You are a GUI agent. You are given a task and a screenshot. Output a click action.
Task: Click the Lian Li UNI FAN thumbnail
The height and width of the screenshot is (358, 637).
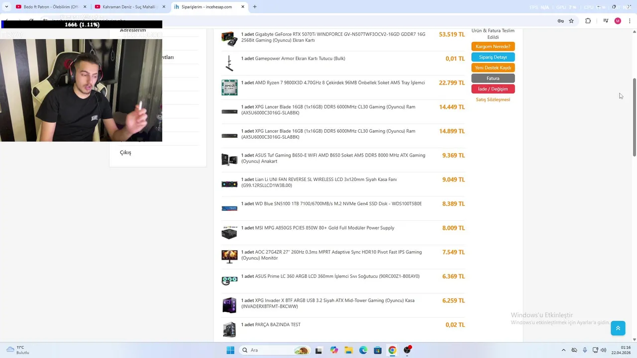click(x=229, y=184)
